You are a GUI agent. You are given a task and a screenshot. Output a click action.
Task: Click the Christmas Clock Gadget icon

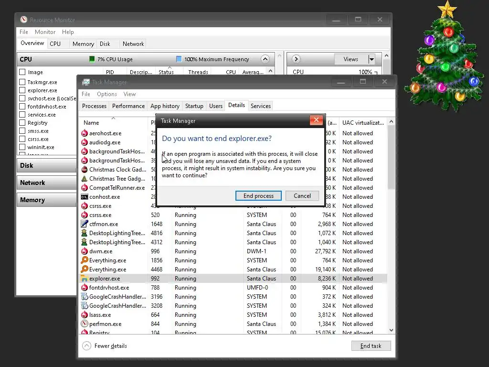tap(84, 170)
